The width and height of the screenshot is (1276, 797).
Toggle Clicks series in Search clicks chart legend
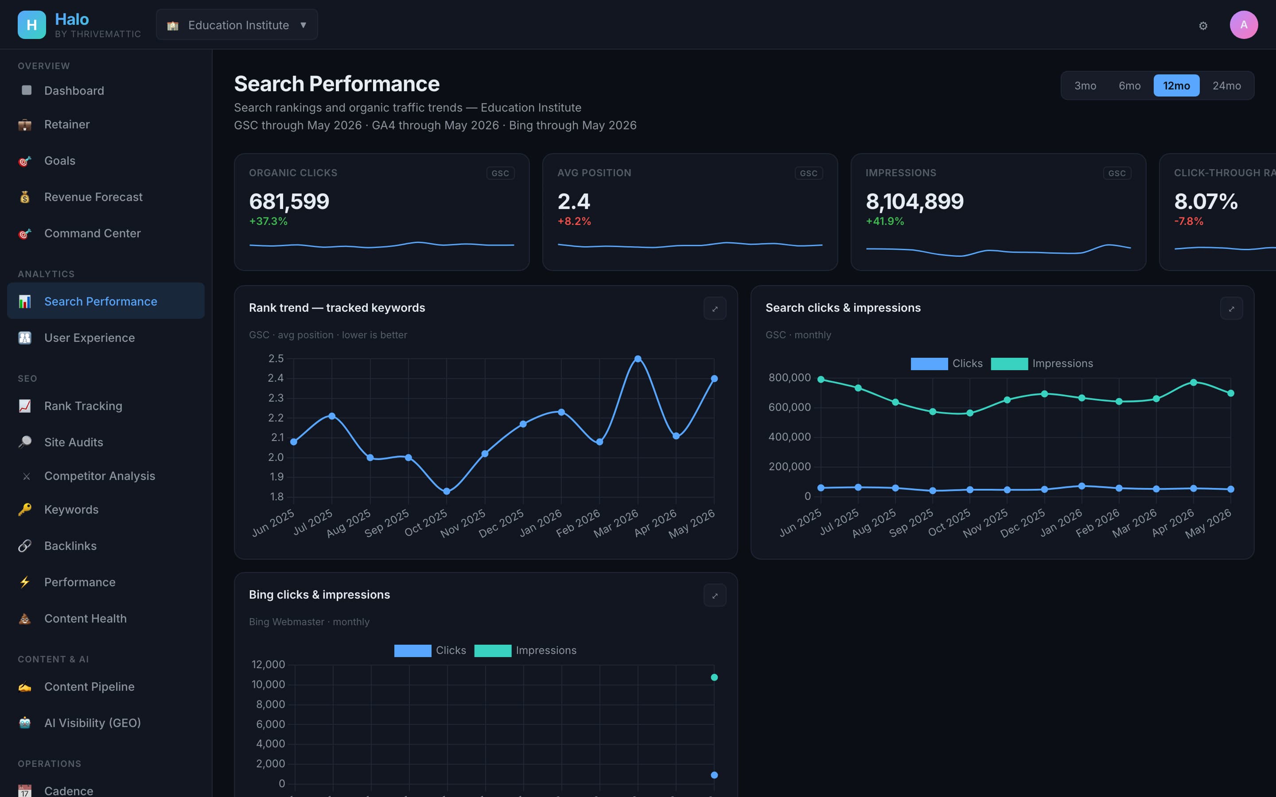[946, 364]
